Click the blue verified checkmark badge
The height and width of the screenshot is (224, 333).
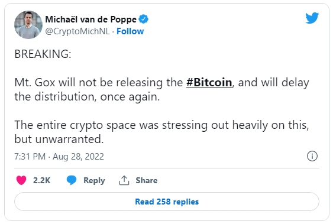(x=144, y=20)
